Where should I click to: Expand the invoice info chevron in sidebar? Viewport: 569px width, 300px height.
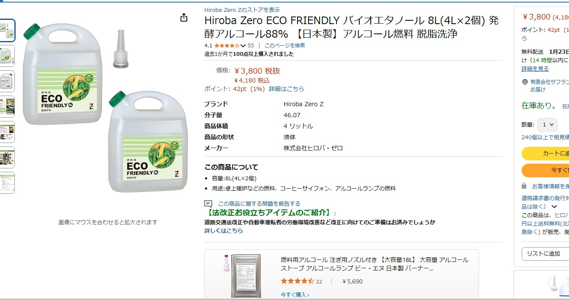click(x=554, y=207)
